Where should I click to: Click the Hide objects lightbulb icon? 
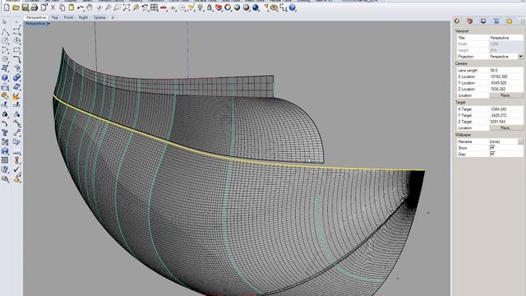click(201, 7)
